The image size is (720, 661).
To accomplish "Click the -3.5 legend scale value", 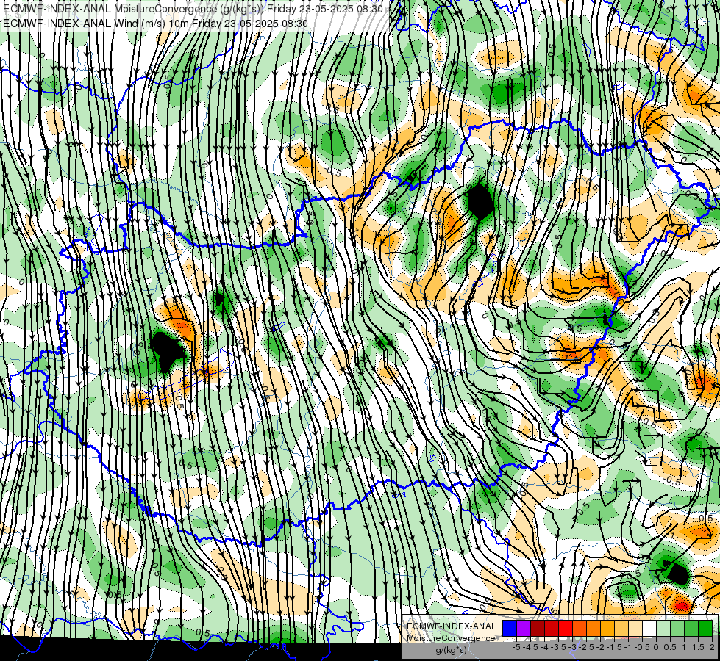I will pyautogui.click(x=558, y=647).
